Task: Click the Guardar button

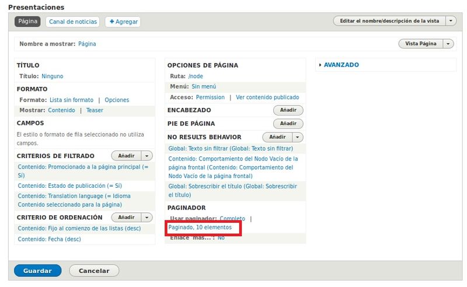Action: coord(38,271)
